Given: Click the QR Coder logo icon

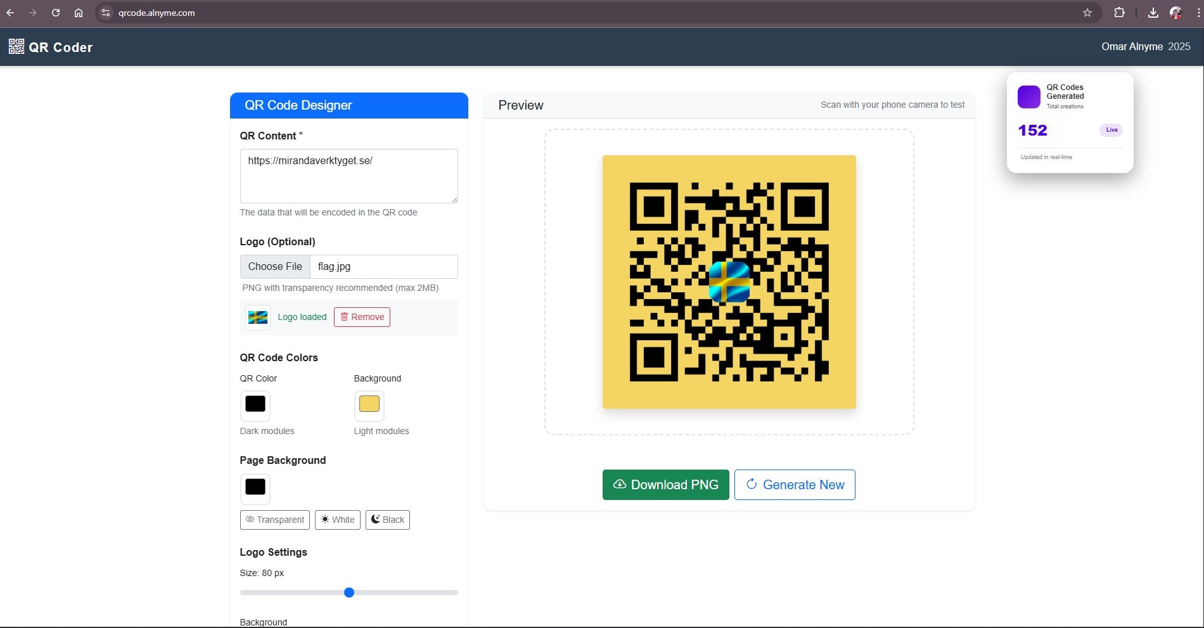Looking at the screenshot, I should click(16, 46).
